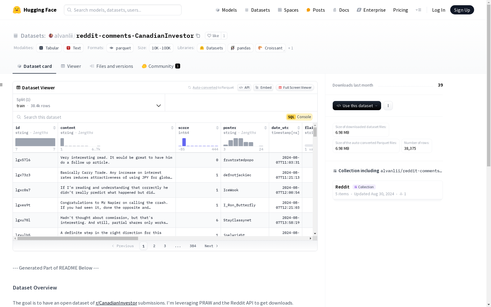This screenshot has width=491, height=307.
Task: Sort by the content column
Action: point(172,128)
